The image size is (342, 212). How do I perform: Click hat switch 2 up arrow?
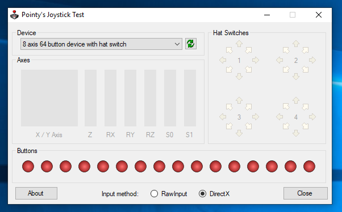click(296, 44)
